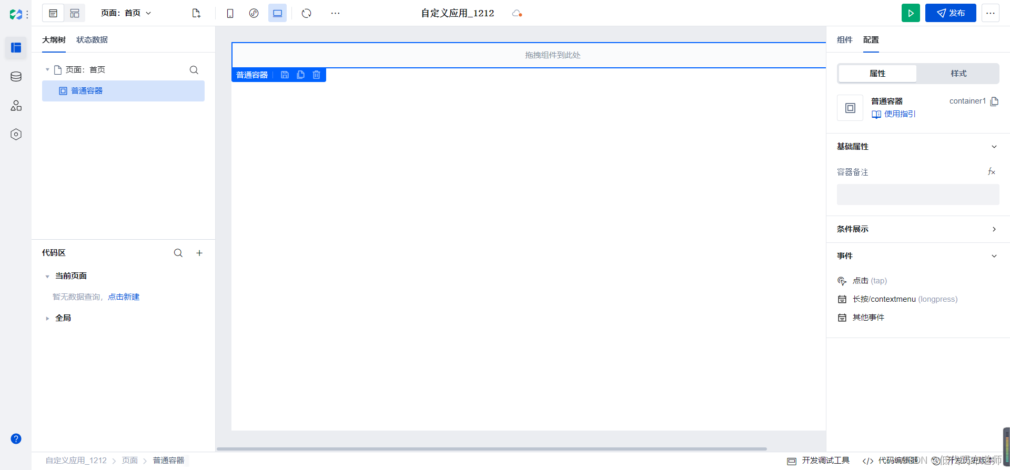Click the 拖拽组件到此处 drop zone
Image resolution: width=1010 pixels, height=470 pixels.
529,55
